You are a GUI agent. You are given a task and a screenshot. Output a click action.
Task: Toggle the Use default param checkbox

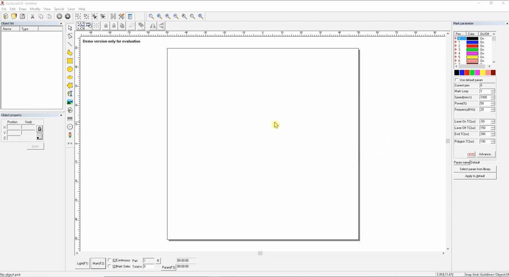456,80
